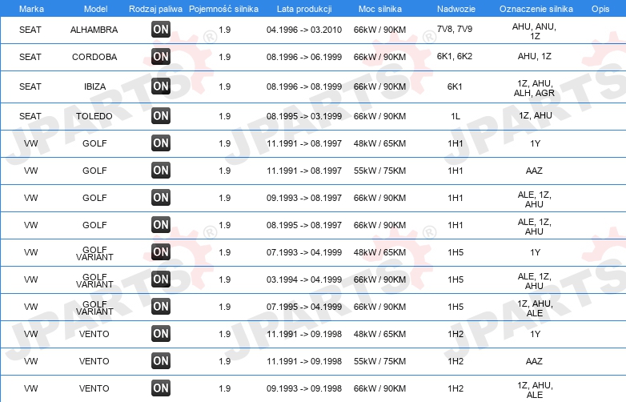Screen dimensions: 626x402
Task: Click the date range 07.1995 -> 04.1999
Action: pyautogui.click(x=304, y=307)
